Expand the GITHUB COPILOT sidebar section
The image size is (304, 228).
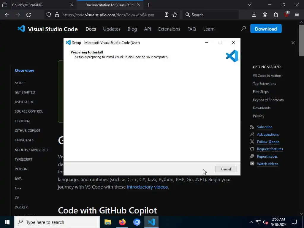click(28, 131)
